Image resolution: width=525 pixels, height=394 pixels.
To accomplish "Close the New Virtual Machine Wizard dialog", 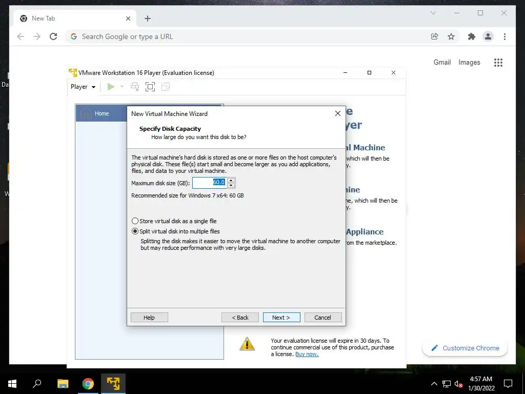I will (338, 113).
